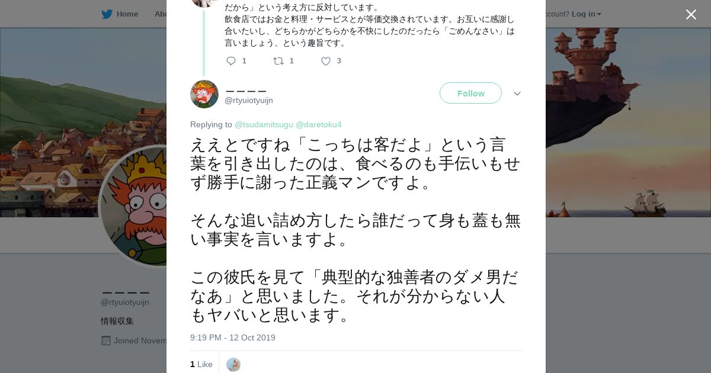Image resolution: width=711 pixels, height=373 pixels.
Task: Click the tweet timestamp 9:19 PM - 12 Oct 2019
Action: (233, 337)
